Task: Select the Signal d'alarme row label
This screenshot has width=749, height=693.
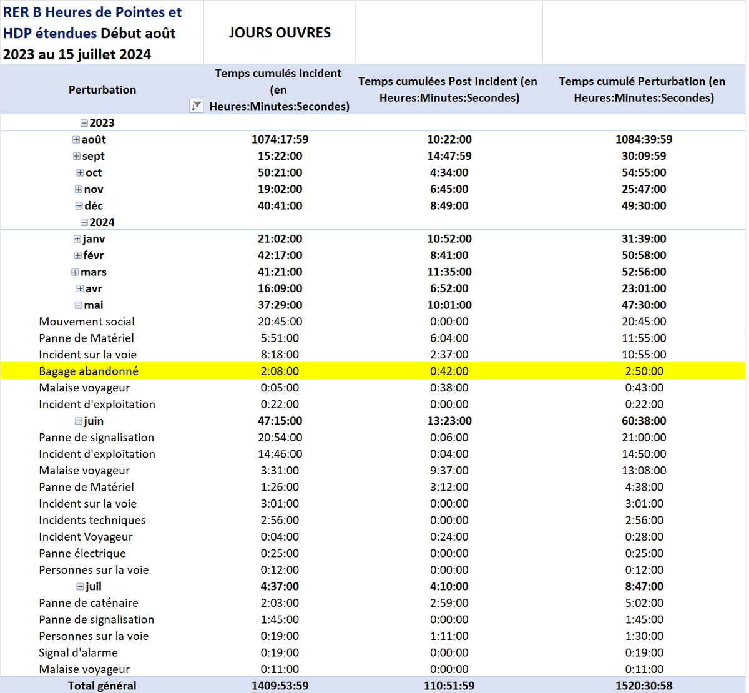Action: [79, 653]
